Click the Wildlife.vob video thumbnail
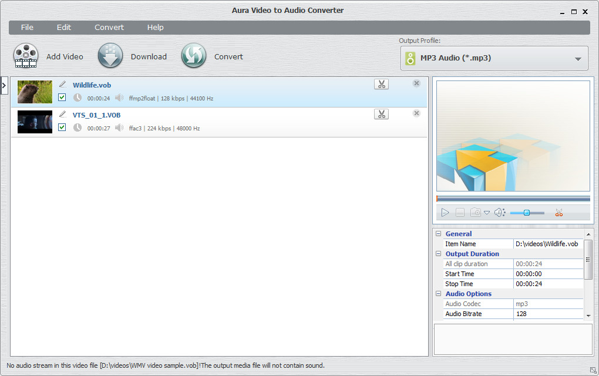599x376 pixels. point(35,92)
